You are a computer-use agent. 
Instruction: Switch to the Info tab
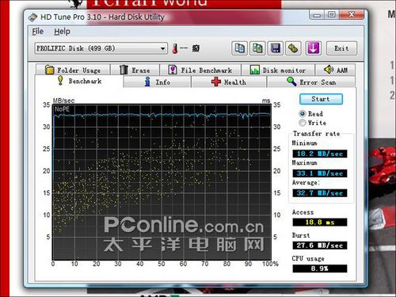[157, 82]
